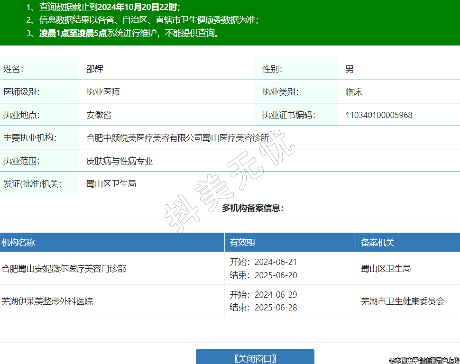
Task: Select the doctor name 邵辉
Action: pos(94,69)
